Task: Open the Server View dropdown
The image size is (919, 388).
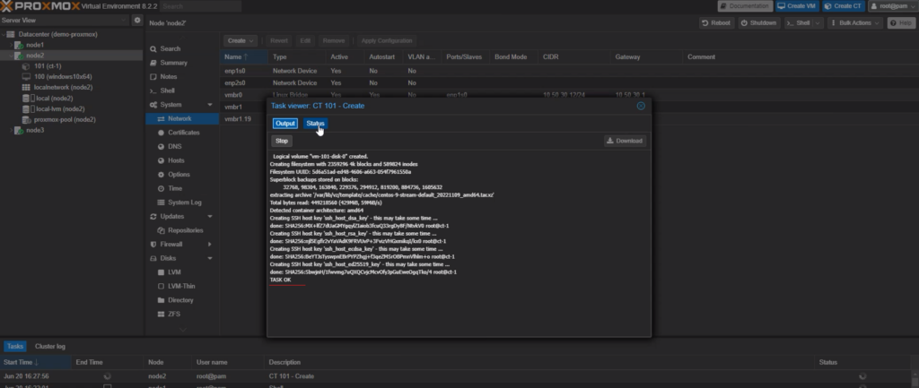Action: pos(65,20)
